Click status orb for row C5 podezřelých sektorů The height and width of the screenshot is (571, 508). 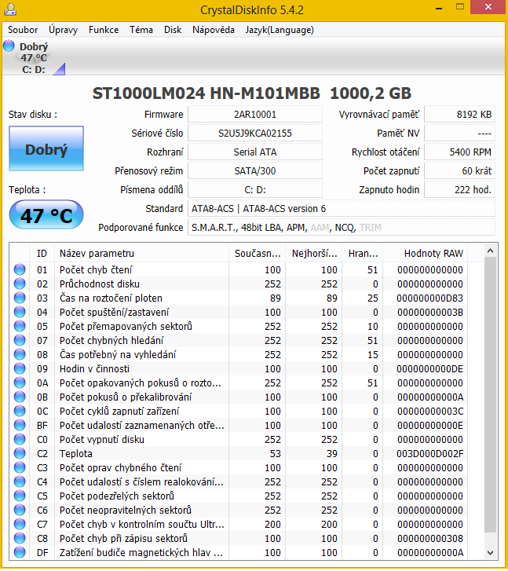[20, 496]
